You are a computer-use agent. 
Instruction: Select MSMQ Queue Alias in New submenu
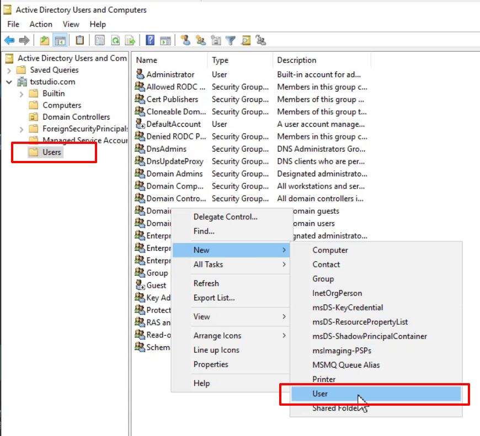[376, 365]
